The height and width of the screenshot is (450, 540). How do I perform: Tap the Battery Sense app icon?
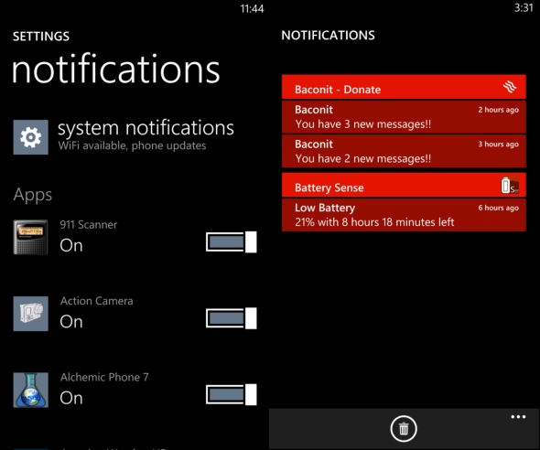510,185
